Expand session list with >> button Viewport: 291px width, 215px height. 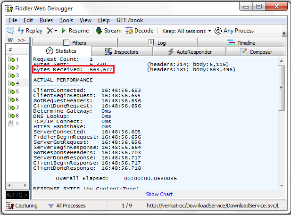[21, 40]
